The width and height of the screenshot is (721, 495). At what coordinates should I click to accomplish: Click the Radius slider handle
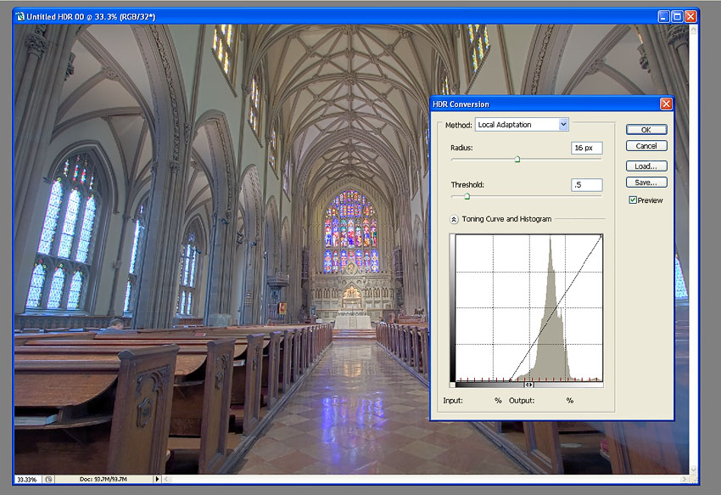pos(517,159)
